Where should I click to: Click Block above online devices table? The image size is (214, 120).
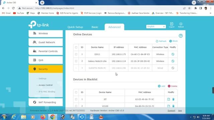tap(174, 41)
